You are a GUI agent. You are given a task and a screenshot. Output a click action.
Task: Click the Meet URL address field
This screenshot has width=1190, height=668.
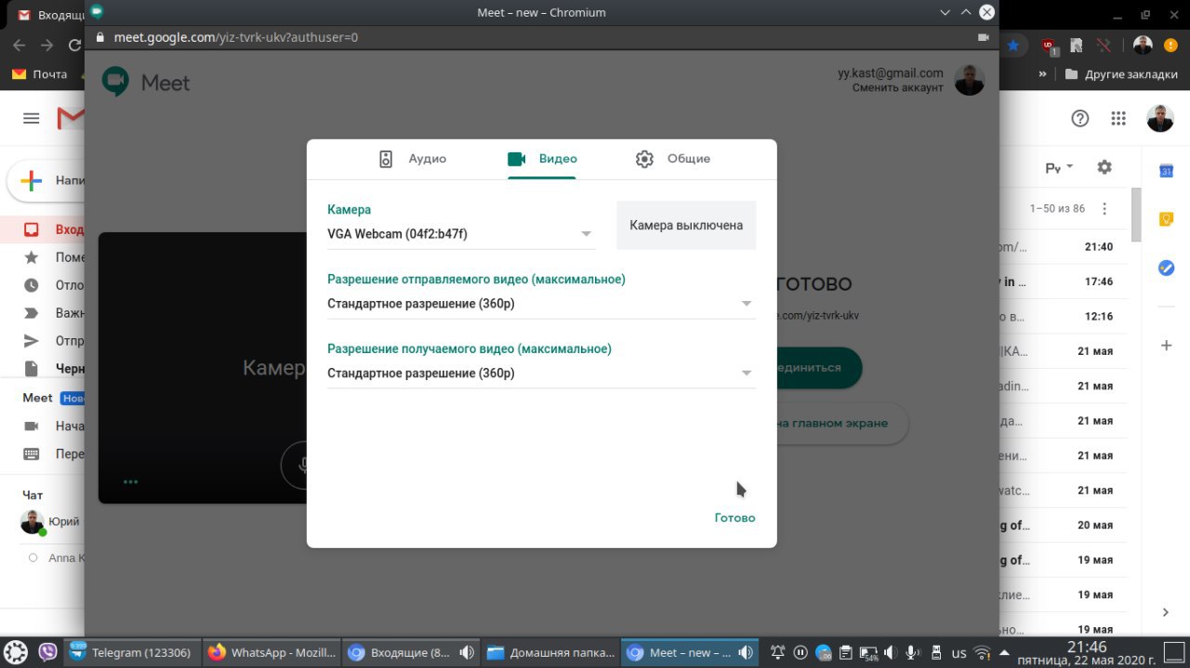pyautogui.click(x=236, y=37)
